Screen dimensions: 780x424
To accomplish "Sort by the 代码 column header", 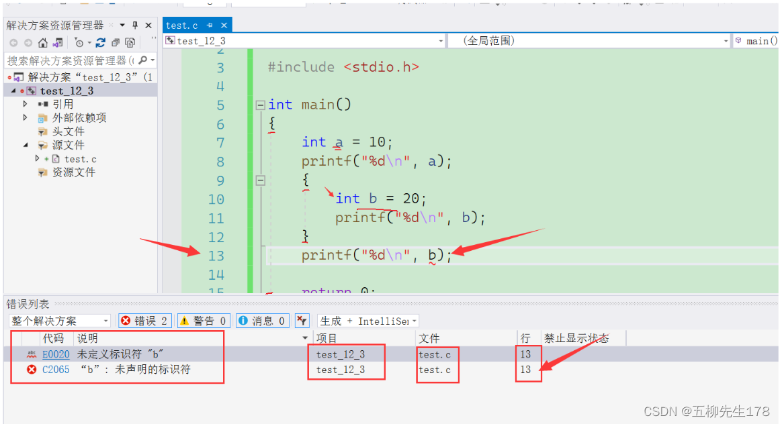I will coord(53,339).
